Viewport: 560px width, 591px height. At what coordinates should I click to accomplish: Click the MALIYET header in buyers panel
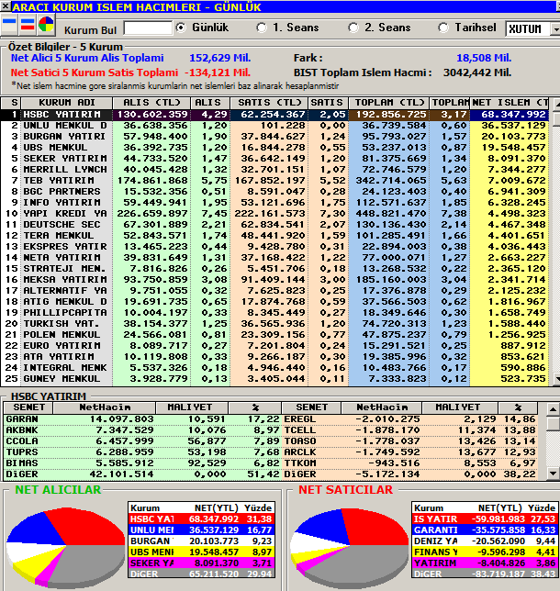(x=192, y=407)
